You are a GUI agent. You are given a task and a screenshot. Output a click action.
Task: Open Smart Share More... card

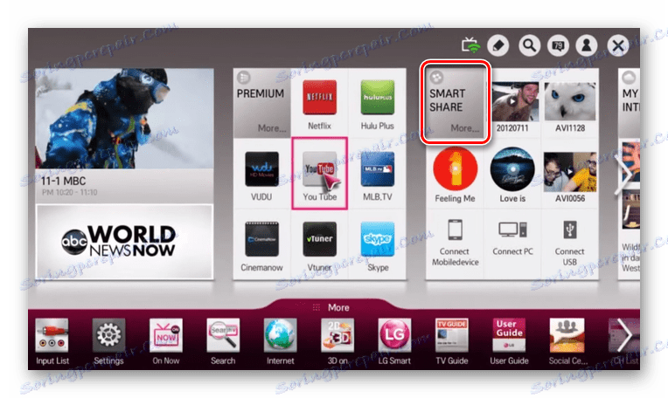(x=455, y=102)
